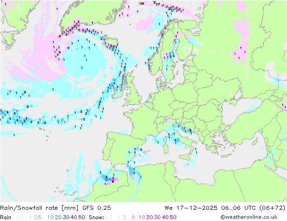Select the Rain legend value 20

point(58,217)
